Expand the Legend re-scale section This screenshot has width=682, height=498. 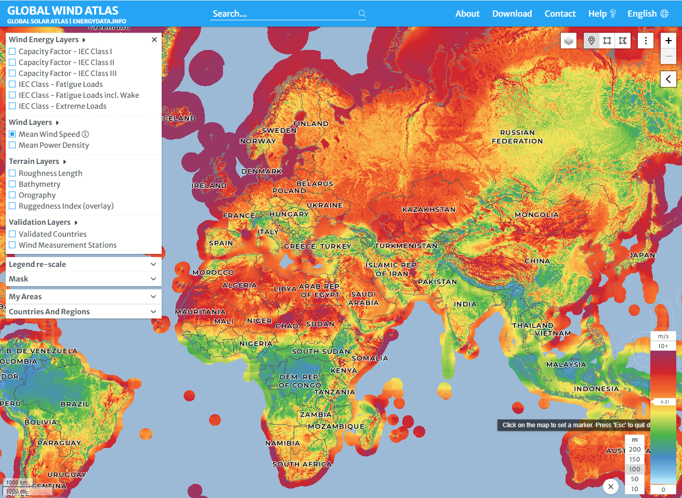point(83,264)
